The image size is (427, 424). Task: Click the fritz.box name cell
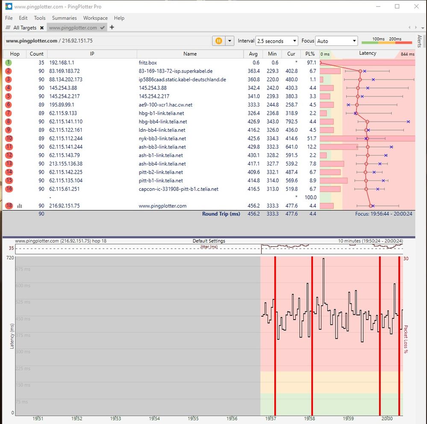[x=147, y=63]
